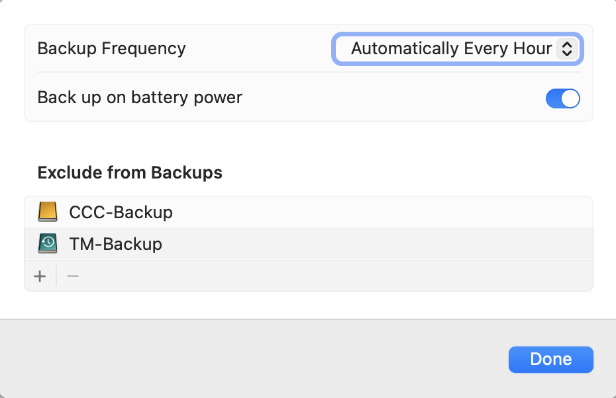The height and width of the screenshot is (398, 616).
Task: Click the Done button
Action: [550, 359]
